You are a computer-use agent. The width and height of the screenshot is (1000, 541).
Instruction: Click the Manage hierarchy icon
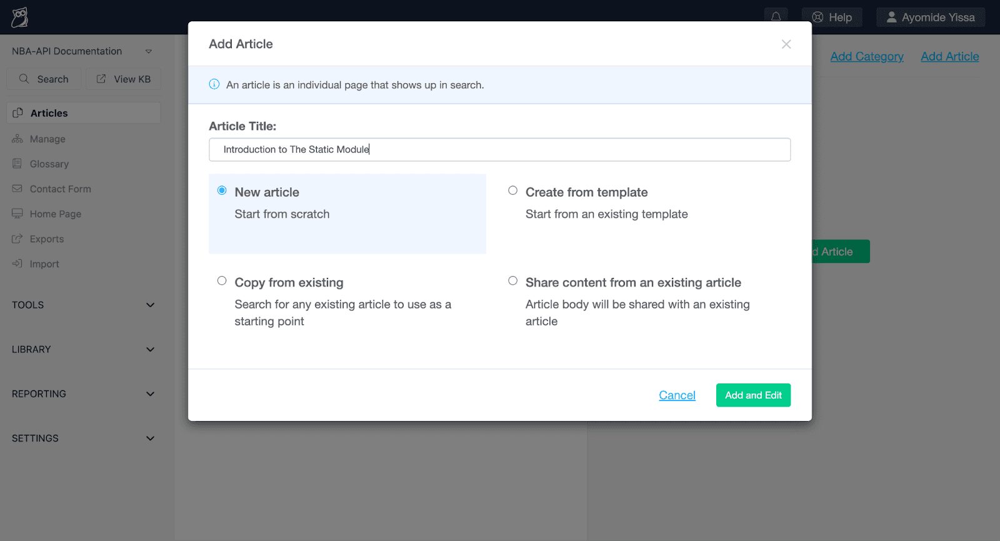pyautogui.click(x=17, y=139)
